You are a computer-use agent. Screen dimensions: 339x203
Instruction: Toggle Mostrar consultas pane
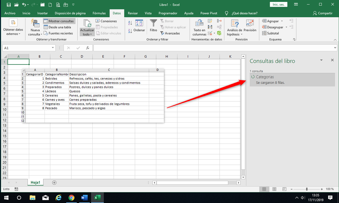pyautogui.click(x=59, y=21)
